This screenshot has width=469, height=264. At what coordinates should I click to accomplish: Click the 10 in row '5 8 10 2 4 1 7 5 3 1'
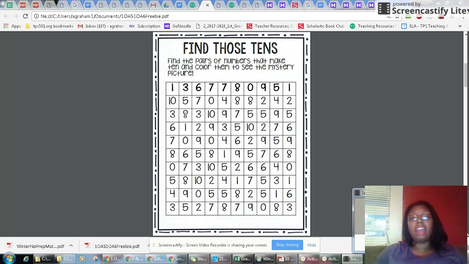point(198,181)
